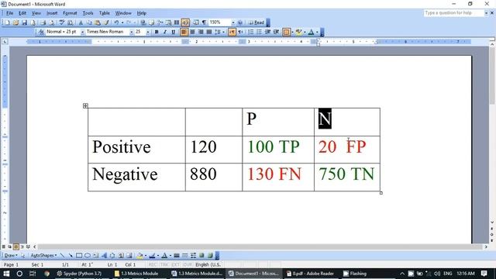This screenshot has height=279, width=496.
Task: Switch to Spyder (Python 3.7) in taskbar
Action: 79,274
